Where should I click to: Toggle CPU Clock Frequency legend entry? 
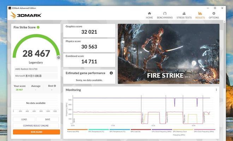point(162,131)
